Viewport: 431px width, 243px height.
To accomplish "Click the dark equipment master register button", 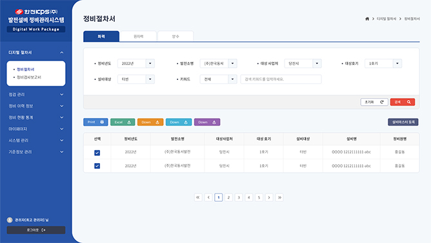I will (403, 122).
